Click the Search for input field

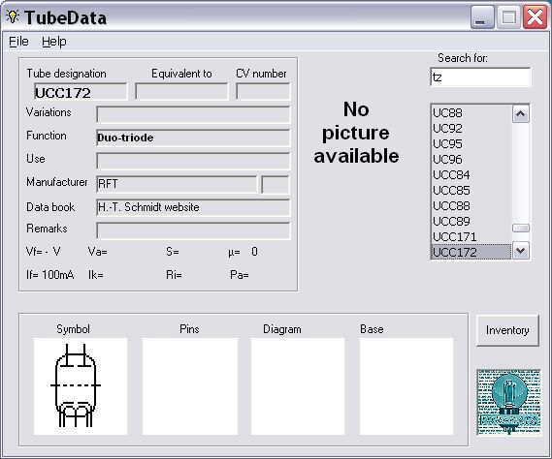[x=480, y=76]
